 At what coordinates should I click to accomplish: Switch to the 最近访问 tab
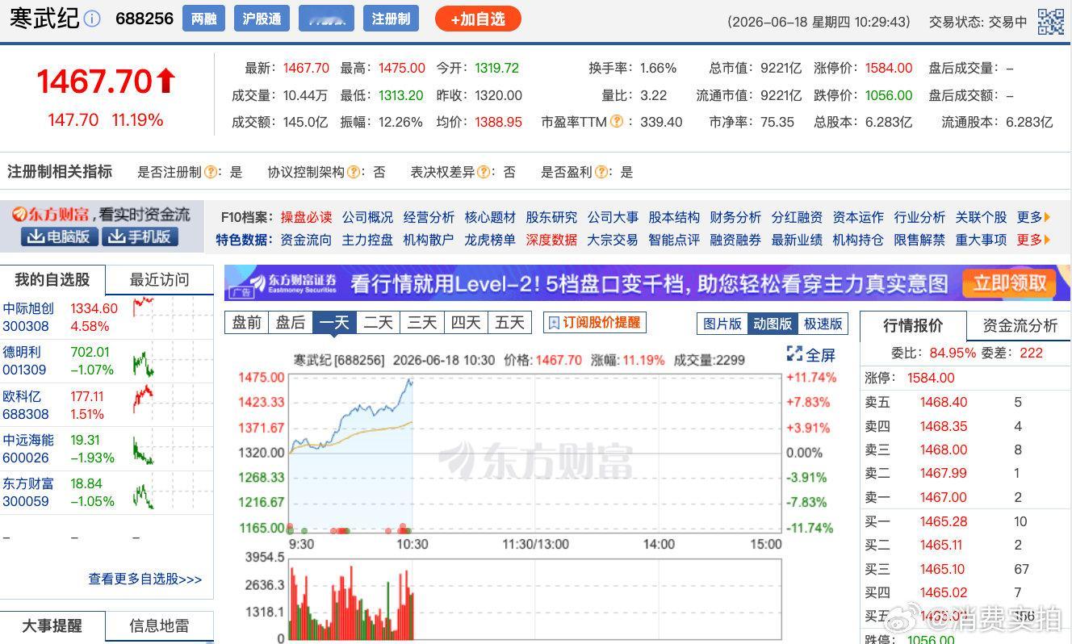pos(159,280)
